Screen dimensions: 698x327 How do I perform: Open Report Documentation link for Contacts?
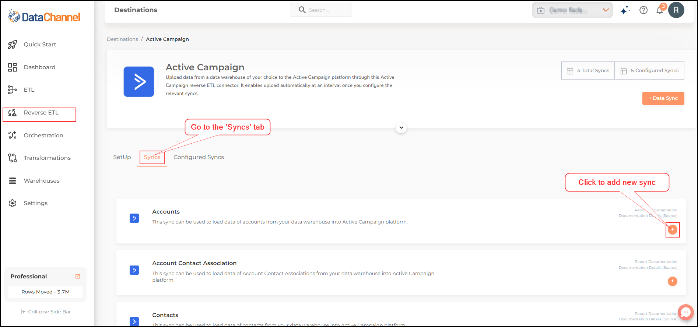point(656,314)
